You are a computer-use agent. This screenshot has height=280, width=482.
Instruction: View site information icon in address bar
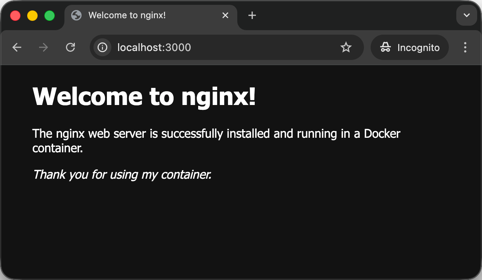coord(102,47)
